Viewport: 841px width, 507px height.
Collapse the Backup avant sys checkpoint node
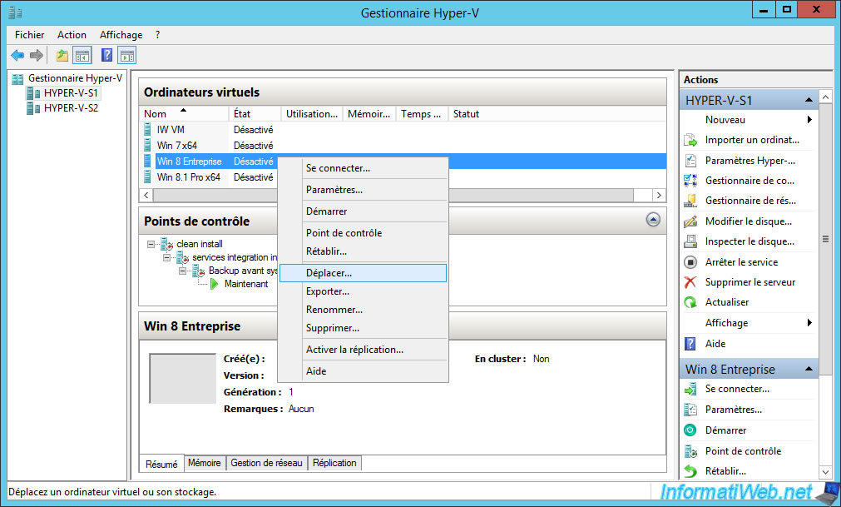[182, 271]
